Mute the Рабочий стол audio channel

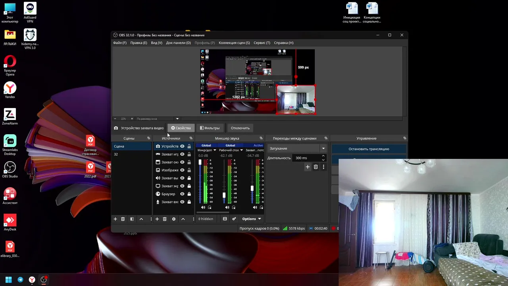[227, 207]
